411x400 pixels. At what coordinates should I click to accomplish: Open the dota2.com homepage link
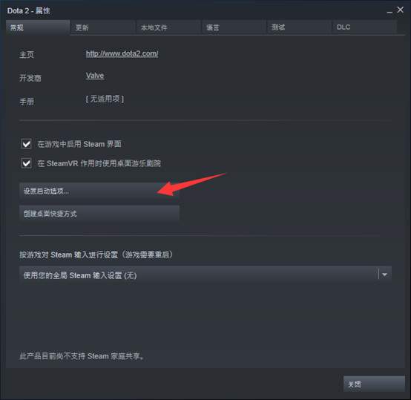(122, 53)
